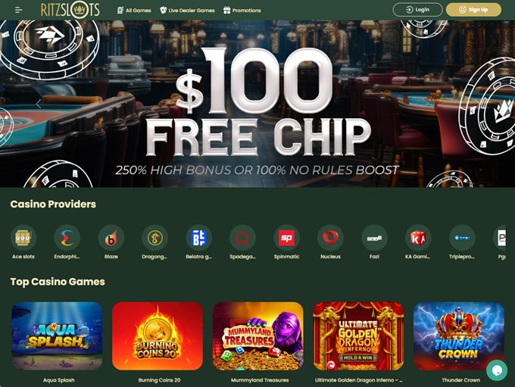This screenshot has height=387, width=515.
Task: Click the Sign Up button
Action: point(473,10)
